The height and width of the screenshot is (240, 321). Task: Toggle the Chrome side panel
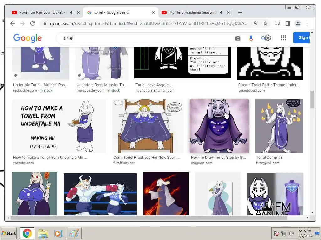(288, 23)
